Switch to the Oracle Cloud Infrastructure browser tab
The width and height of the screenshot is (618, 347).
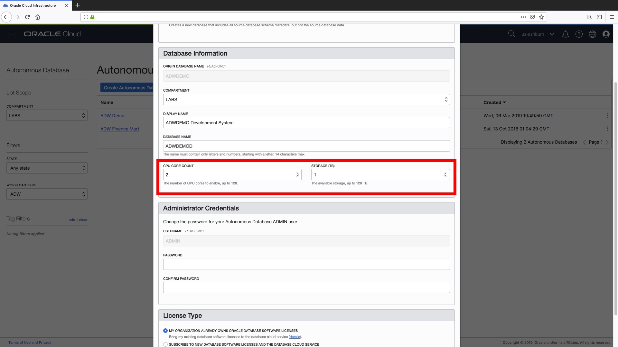[32, 5]
